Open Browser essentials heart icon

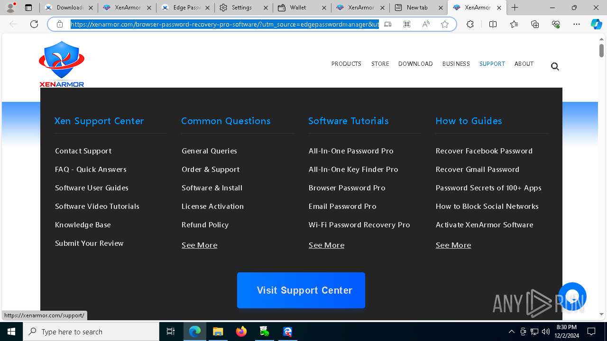coord(556,24)
